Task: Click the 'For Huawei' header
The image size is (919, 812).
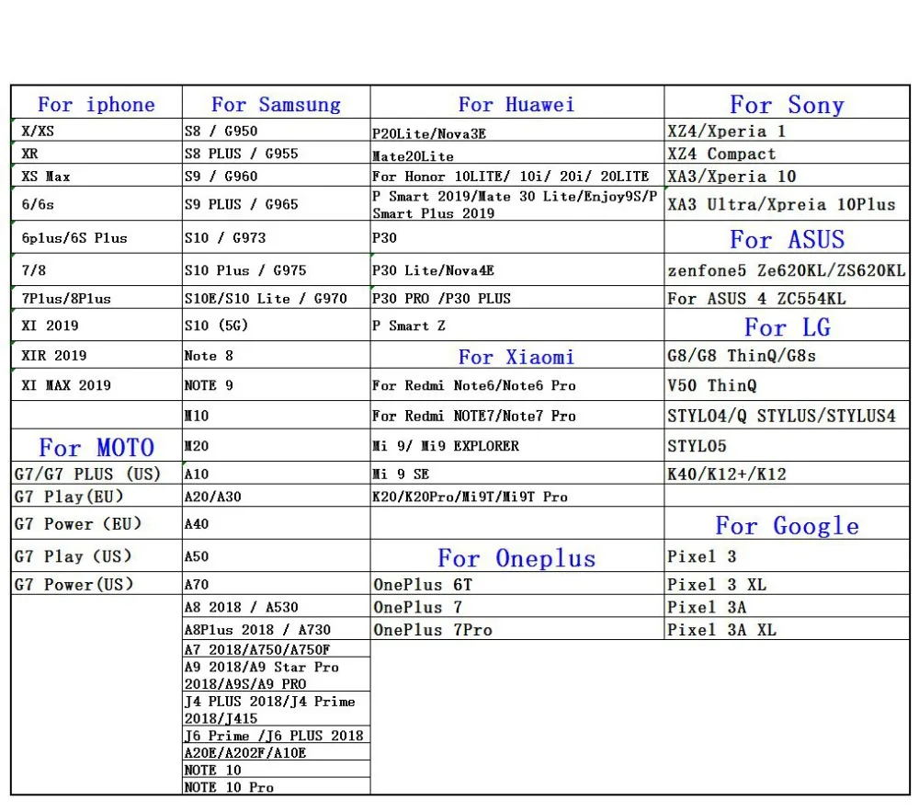Action: coord(516,103)
